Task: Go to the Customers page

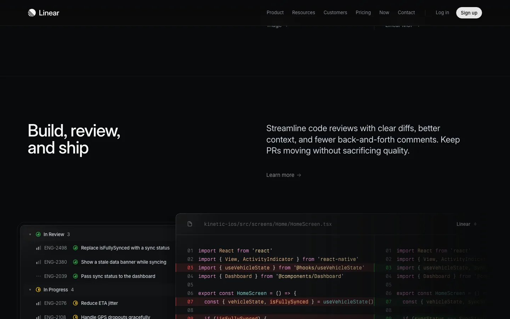Action: click(x=335, y=12)
